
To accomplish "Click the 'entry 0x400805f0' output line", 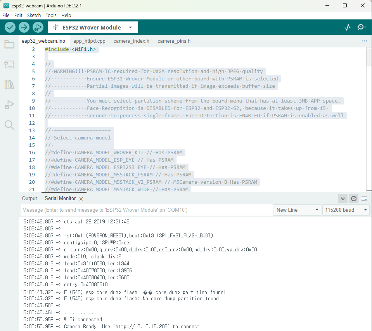I will 64,284.
